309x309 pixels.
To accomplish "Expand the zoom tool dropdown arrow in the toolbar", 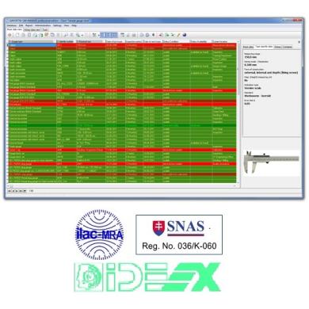I will tap(82, 35).
